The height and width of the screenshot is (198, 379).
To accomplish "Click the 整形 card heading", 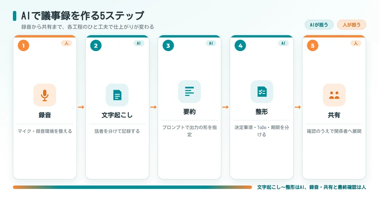I will (x=262, y=112).
